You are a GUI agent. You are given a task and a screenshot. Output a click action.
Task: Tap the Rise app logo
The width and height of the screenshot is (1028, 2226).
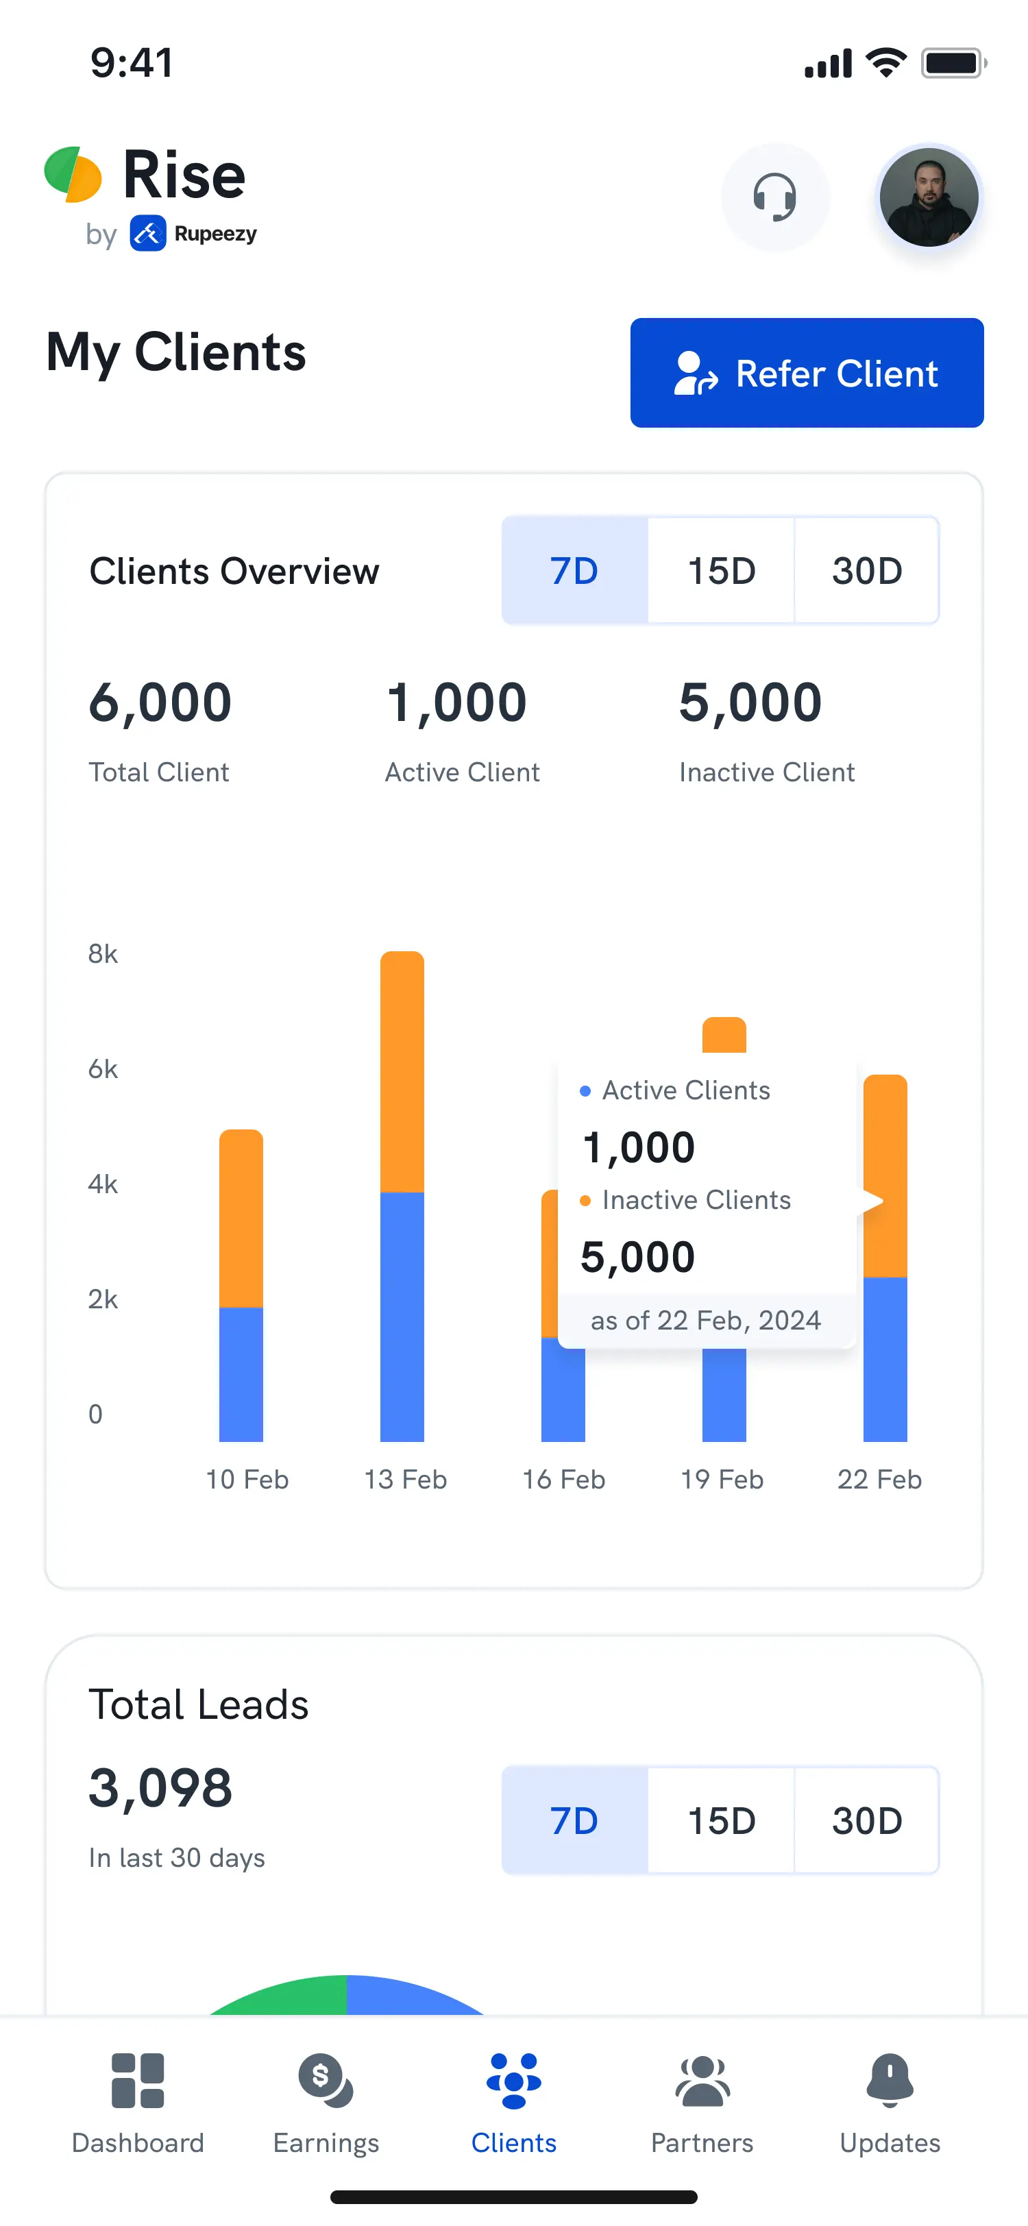click(x=145, y=175)
